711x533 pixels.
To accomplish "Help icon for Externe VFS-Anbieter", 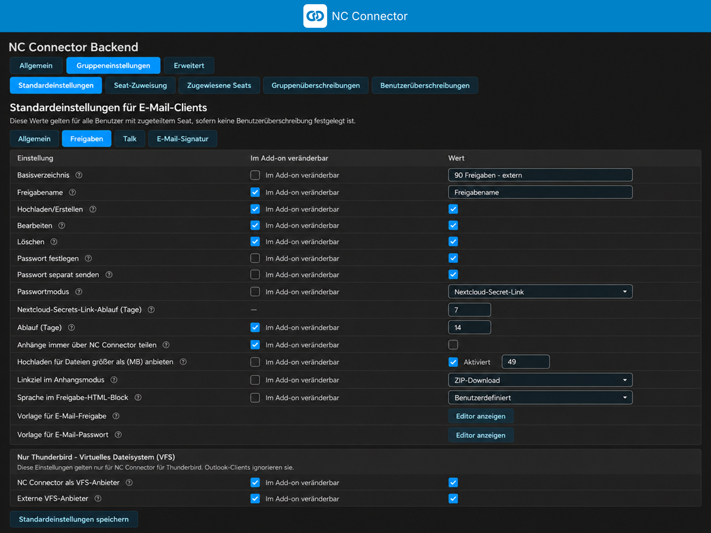I will [98, 499].
